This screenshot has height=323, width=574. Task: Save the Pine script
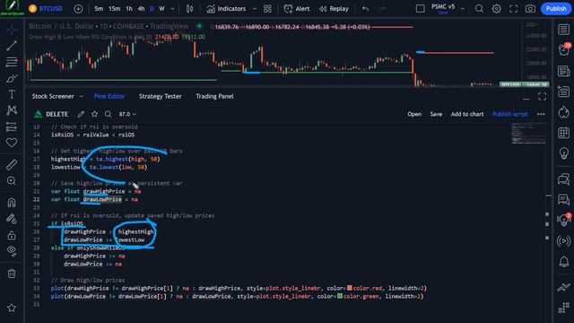tap(436, 114)
